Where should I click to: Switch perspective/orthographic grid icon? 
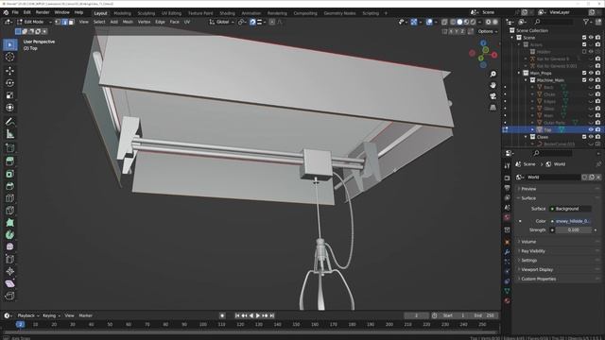[x=493, y=108]
